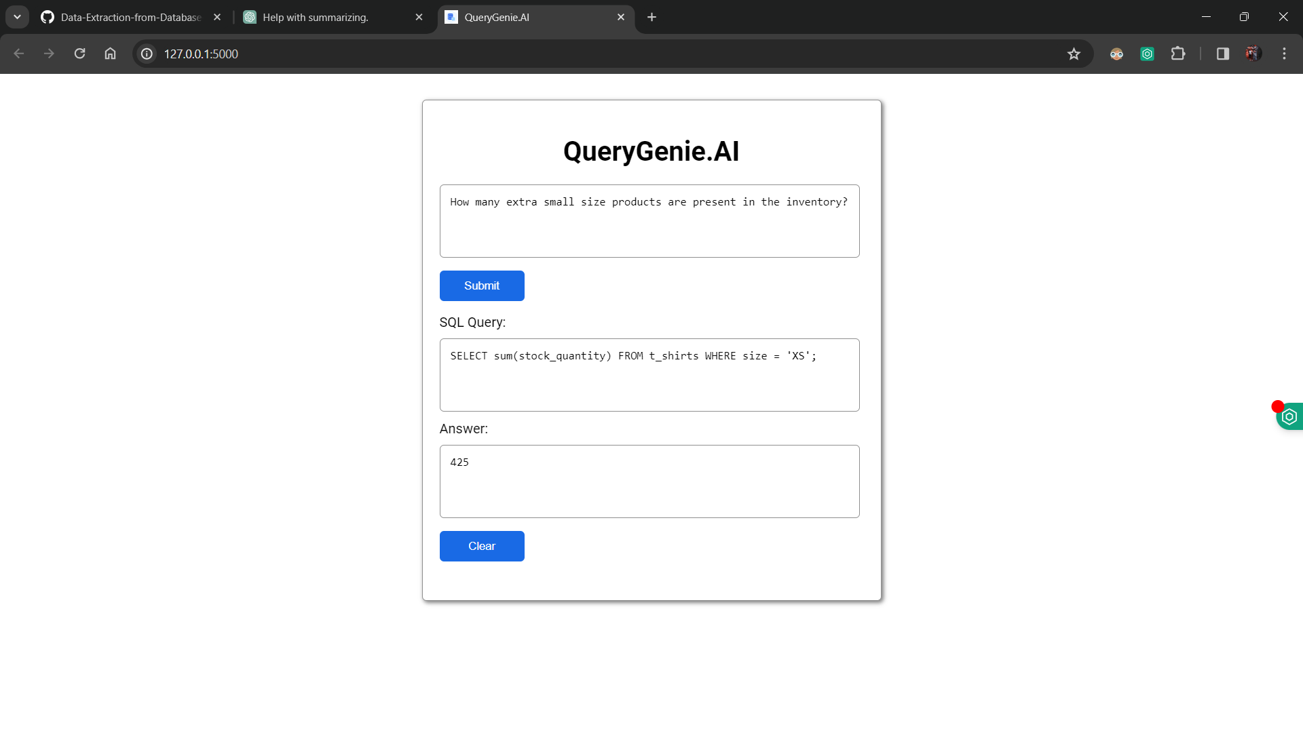Viewport: 1303px width, 731px height.
Task: Reload the QueryGenie.AI page
Action: tap(79, 54)
